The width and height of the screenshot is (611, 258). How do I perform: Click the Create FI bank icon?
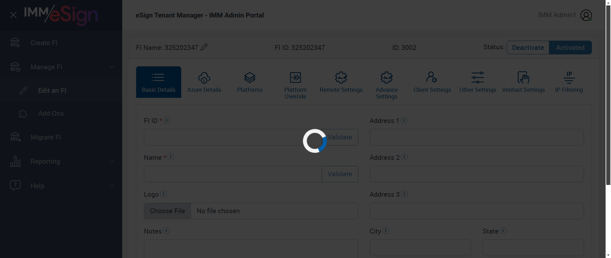15,43
